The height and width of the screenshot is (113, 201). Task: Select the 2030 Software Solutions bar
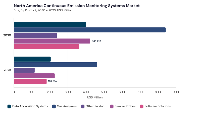(x=46, y=47)
